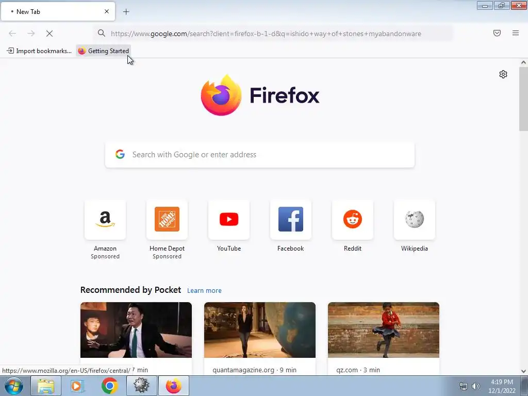Open Pocket story with two men thumbnail
The width and height of the screenshot is (528, 396).
coord(136,330)
